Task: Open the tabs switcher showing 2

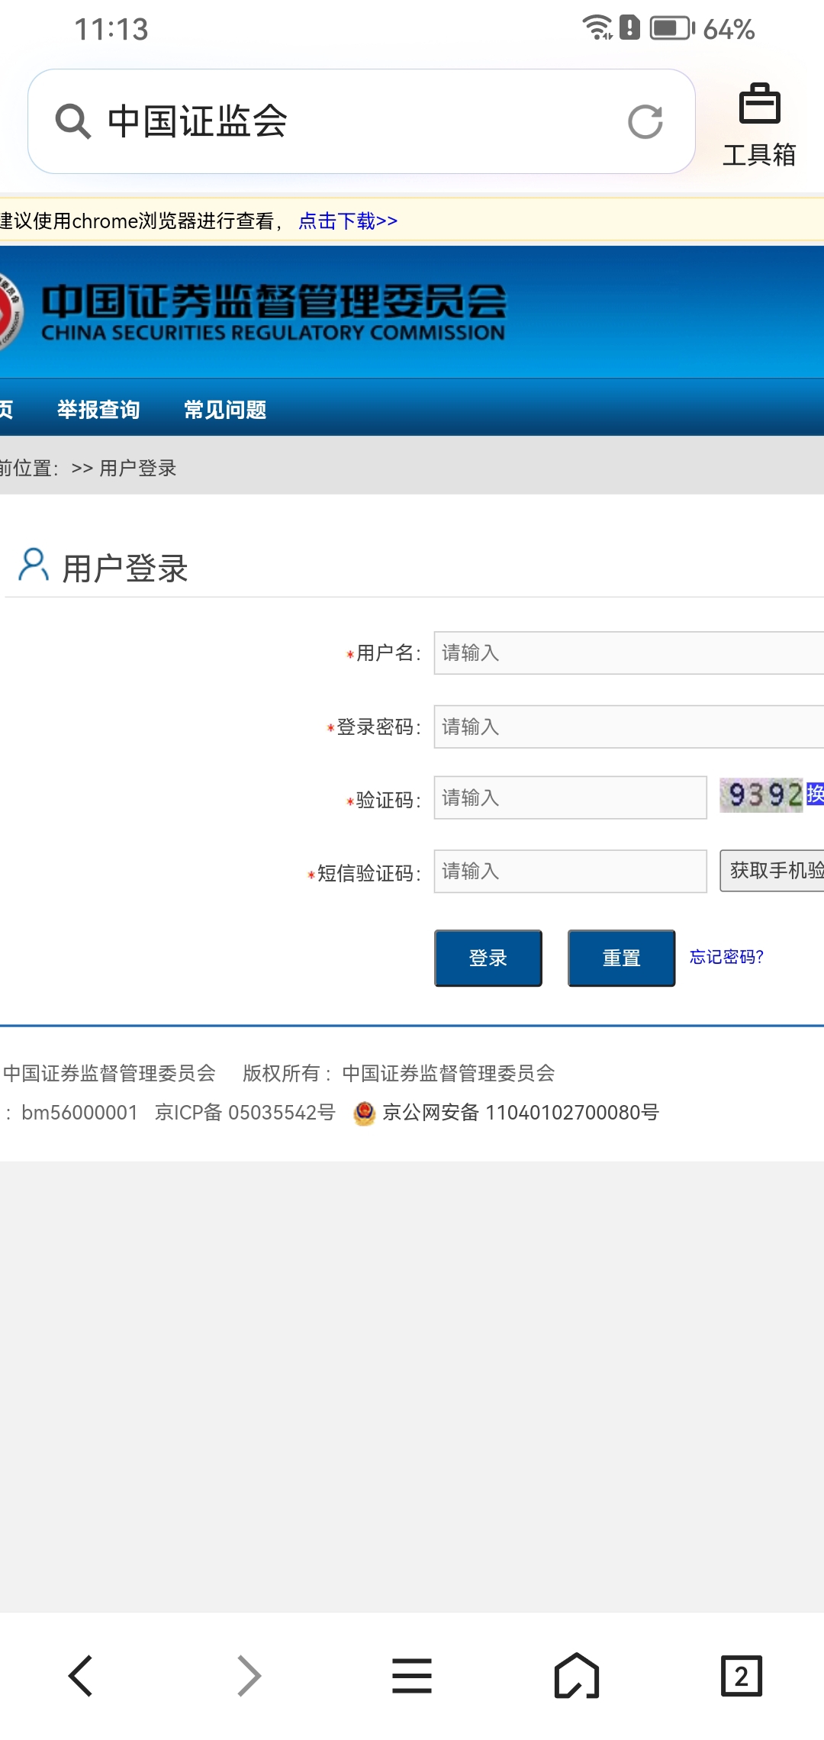Action: [x=742, y=1676]
